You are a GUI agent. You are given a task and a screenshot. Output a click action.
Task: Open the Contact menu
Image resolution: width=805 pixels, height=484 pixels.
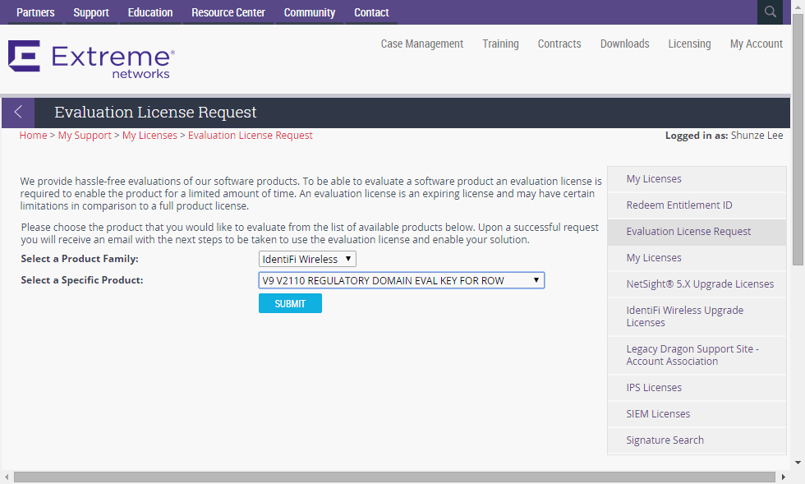click(x=371, y=12)
